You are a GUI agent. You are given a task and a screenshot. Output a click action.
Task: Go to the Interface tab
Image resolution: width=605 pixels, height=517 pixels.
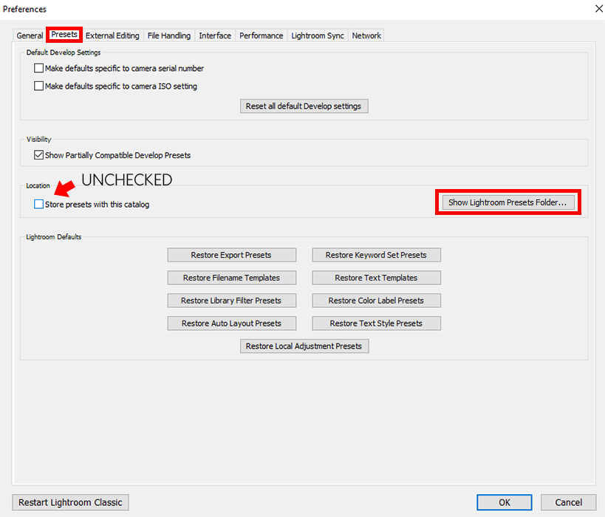[215, 35]
